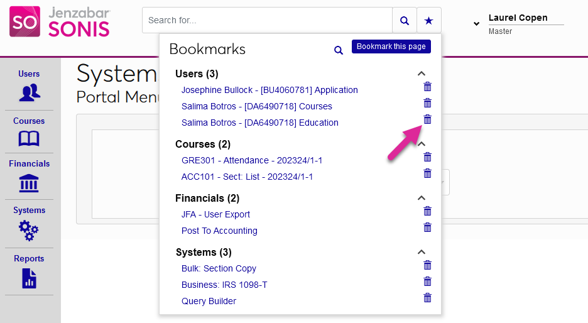The height and width of the screenshot is (323, 588).
Task: Collapse the Financials bookmarks group
Action: pyautogui.click(x=422, y=198)
